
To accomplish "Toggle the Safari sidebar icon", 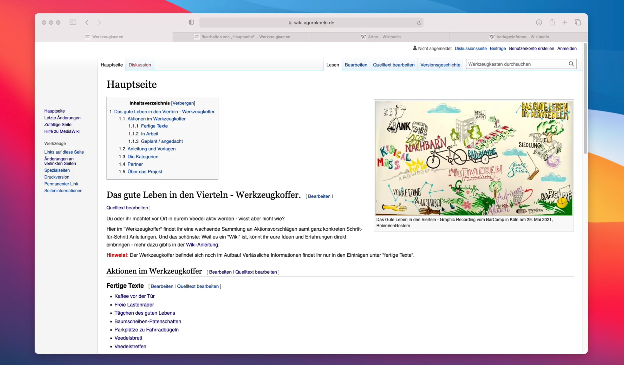I will pos(73,22).
